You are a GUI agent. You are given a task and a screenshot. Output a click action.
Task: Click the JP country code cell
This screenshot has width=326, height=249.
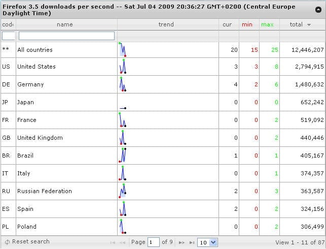pos(8,102)
